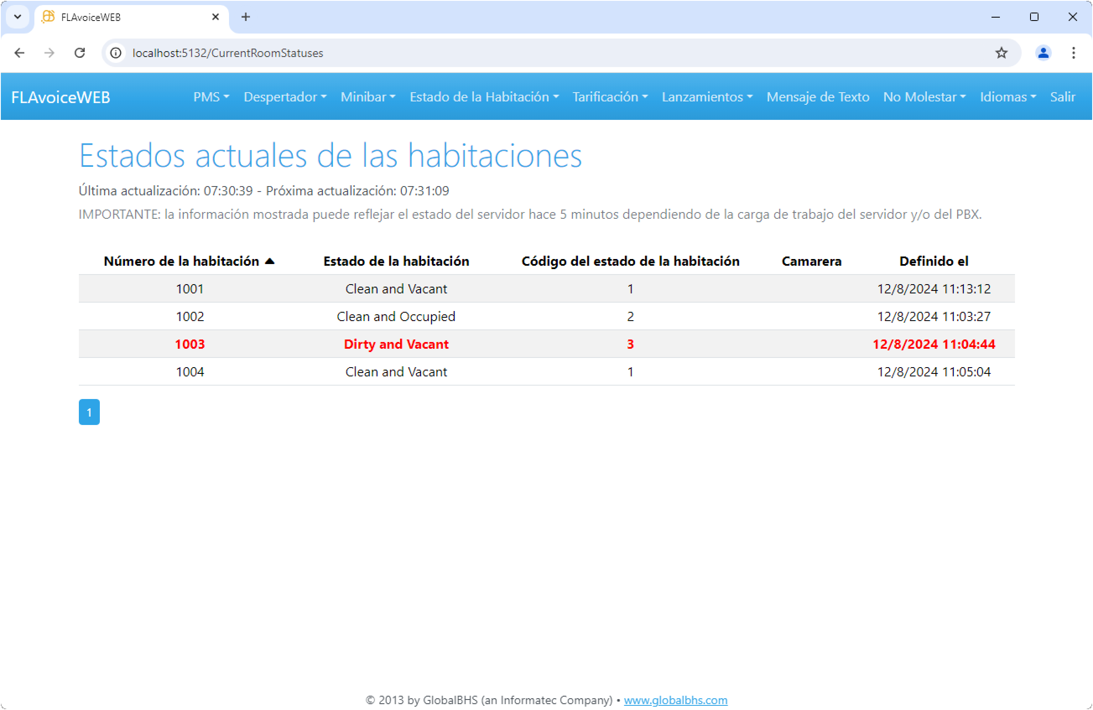Close the FLAvoiceWEB tab
The width and height of the screenshot is (1093, 710).
pyautogui.click(x=216, y=17)
